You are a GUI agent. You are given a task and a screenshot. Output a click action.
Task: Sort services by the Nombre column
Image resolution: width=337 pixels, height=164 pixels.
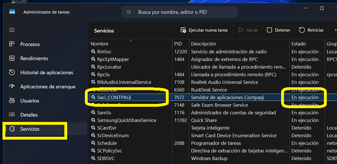click(x=99, y=44)
